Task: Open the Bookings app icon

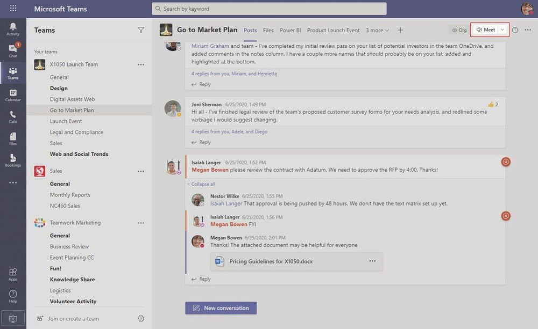Action: (x=13, y=160)
